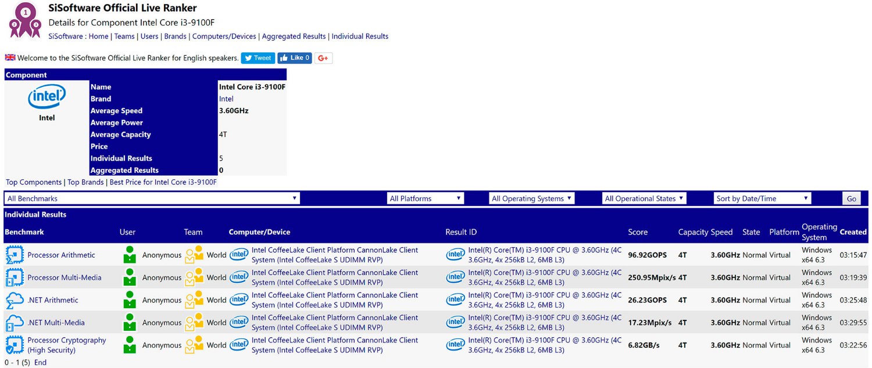The width and height of the screenshot is (872, 368).
Task: Click the Google Plus share button
Action: point(323,58)
